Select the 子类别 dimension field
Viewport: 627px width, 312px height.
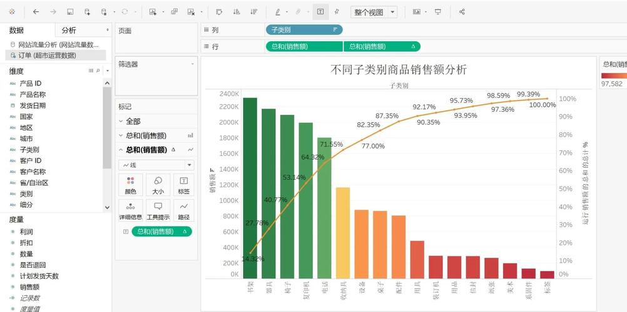(29, 150)
